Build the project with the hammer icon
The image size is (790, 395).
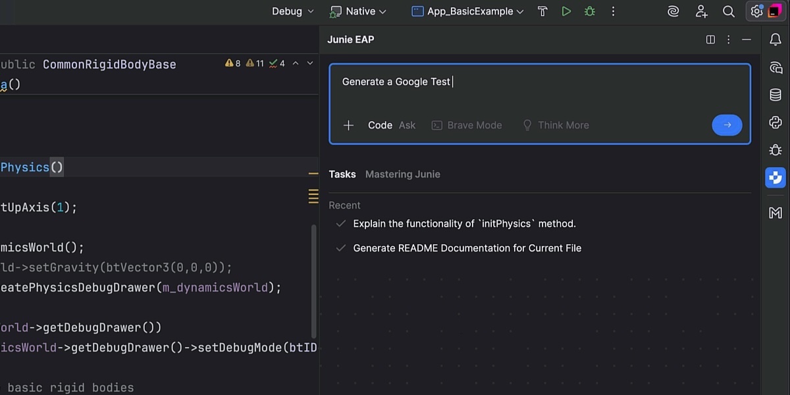542,11
